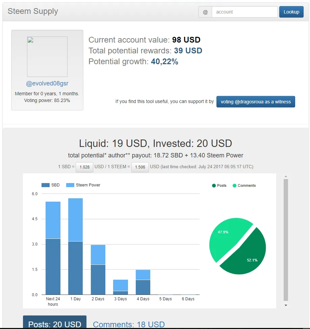Click the broken profile avatar image

47,57
